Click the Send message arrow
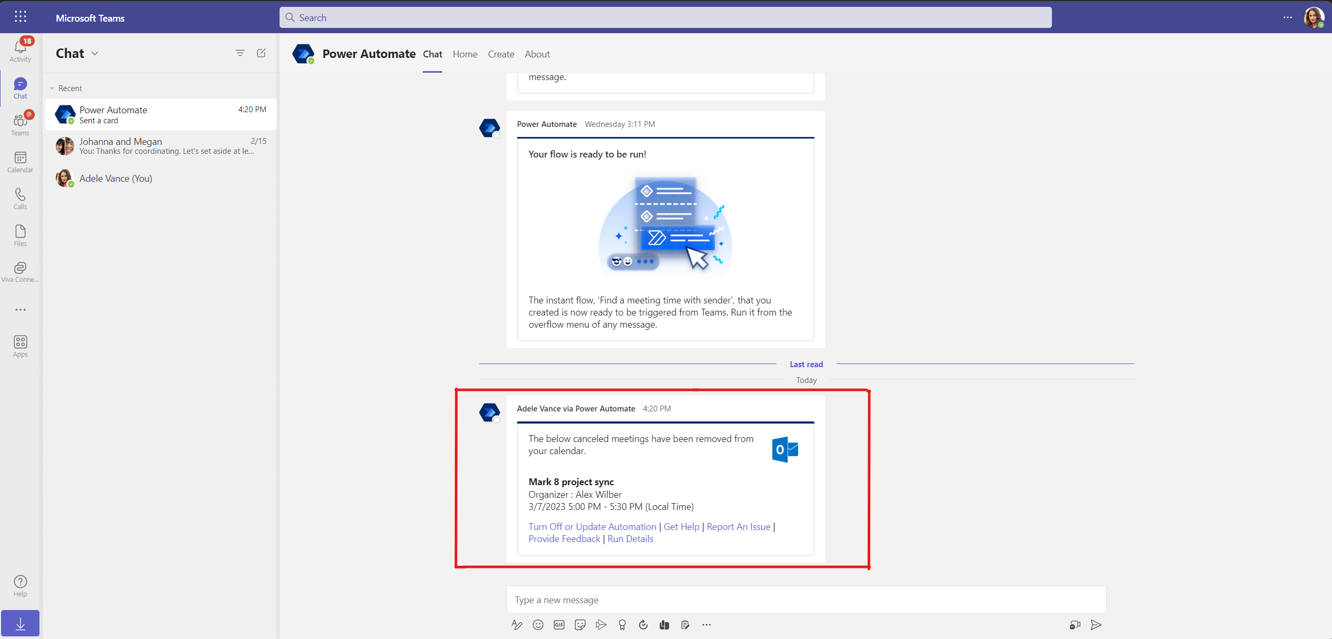Image resolution: width=1332 pixels, height=639 pixels. pos(1096,625)
